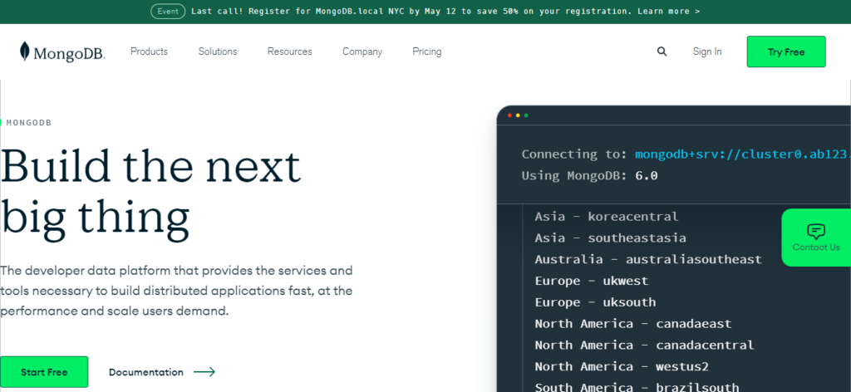Select Europe - ukwest region

click(591, 281)
